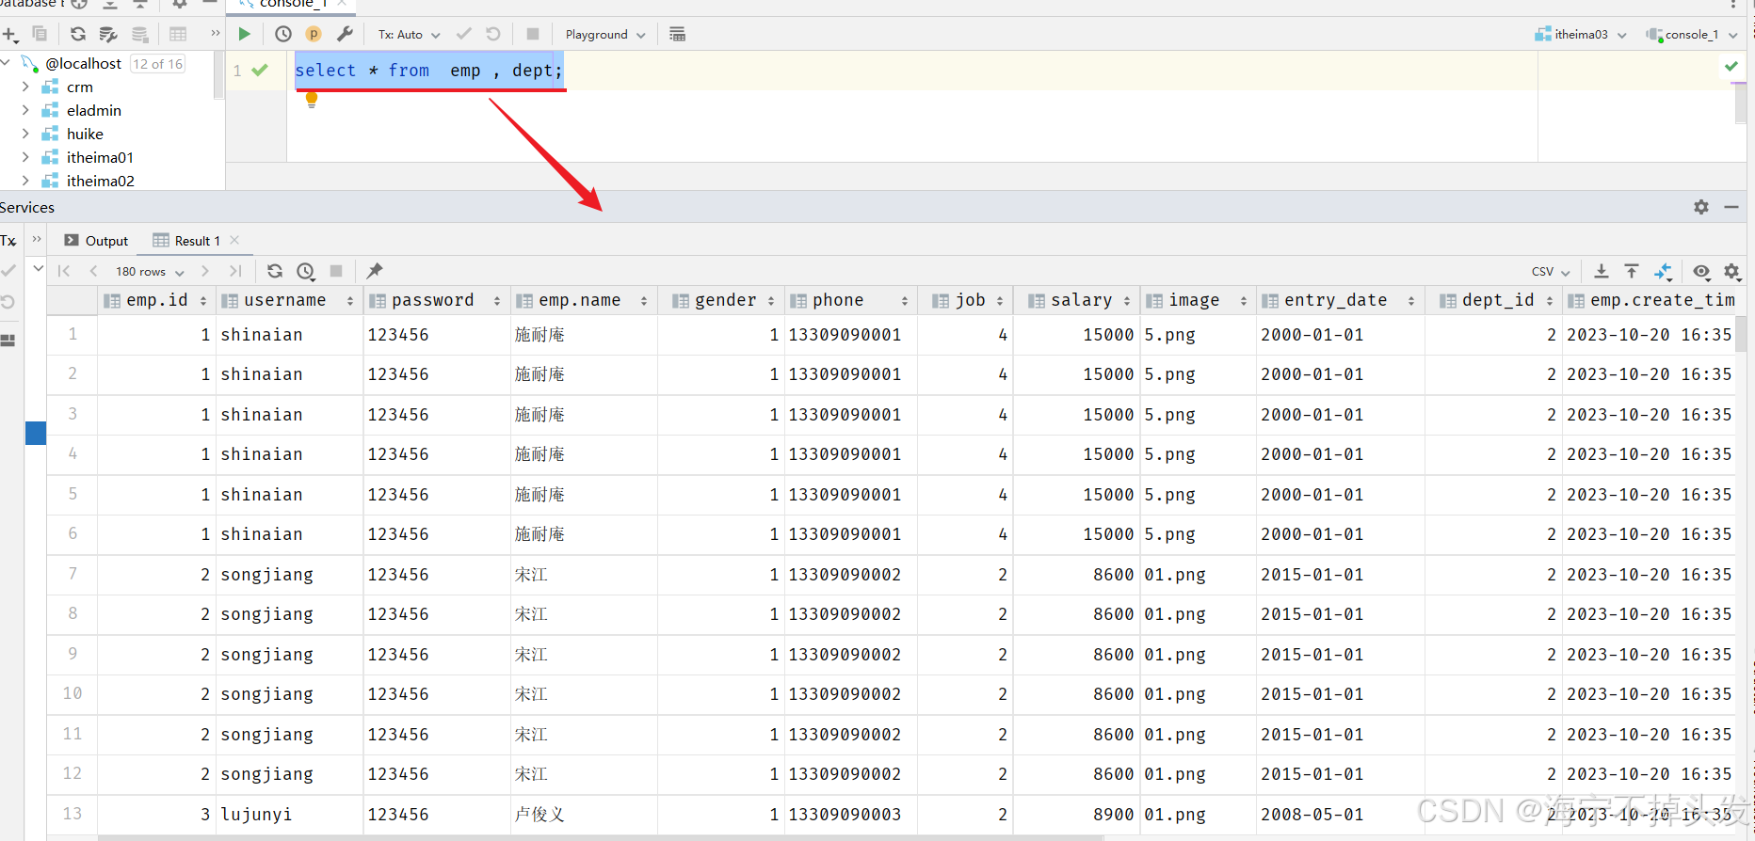Viewport: 1755px width, 841px height.
Task: Click the yellow intention lightbulb in editor
Action: pyautogui.click(x=312, y=101)
